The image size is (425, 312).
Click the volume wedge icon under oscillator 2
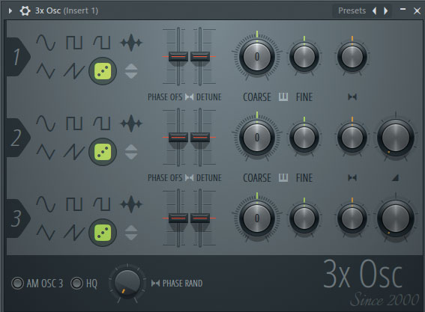[395, 178]
